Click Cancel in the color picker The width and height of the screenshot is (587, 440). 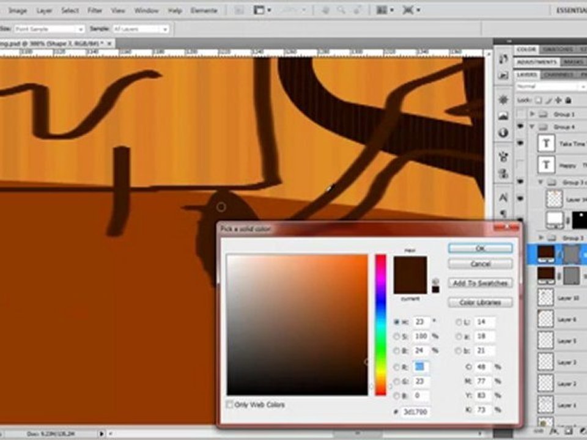point(481,264)
